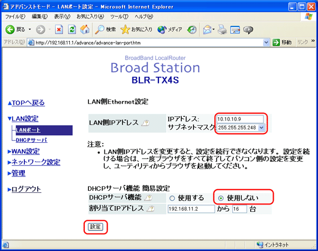Click help icon beside DHCPサーバ機能
Screen dimensions: 318x251
(148, 198)
